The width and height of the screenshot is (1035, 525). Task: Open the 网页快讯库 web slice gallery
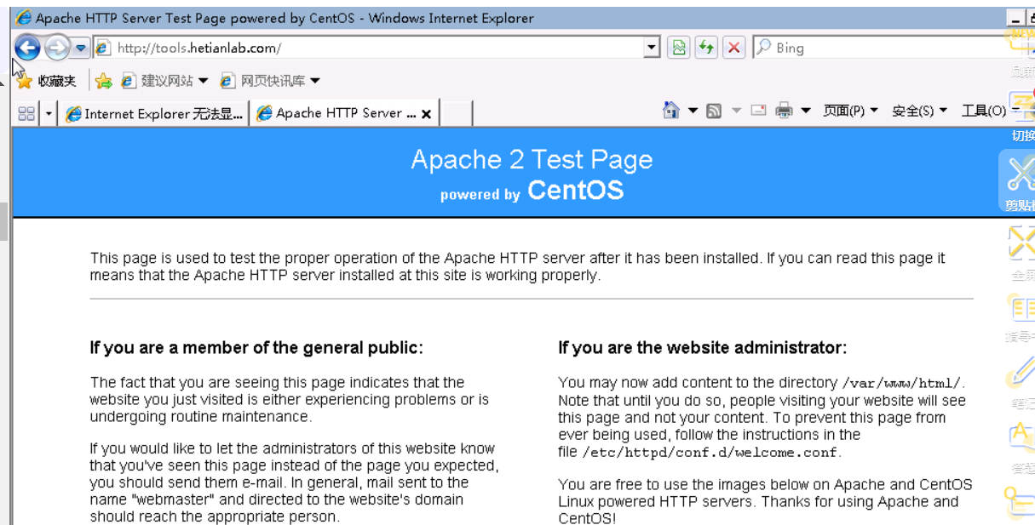263,81
